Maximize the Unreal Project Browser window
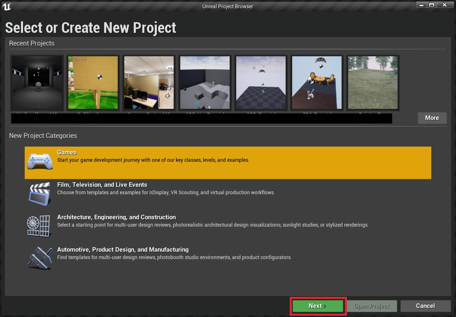Screen dimensions: 456x317 click(x=432, y=5)
